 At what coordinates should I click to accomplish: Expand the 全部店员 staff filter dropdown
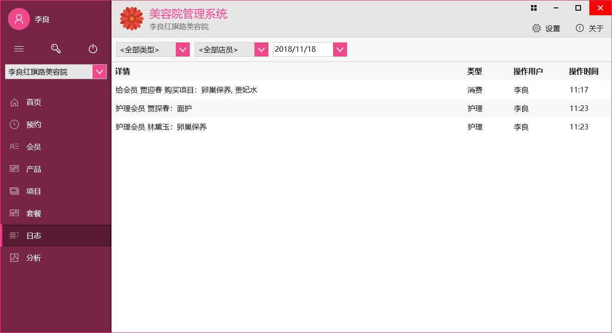pos(261,49)
